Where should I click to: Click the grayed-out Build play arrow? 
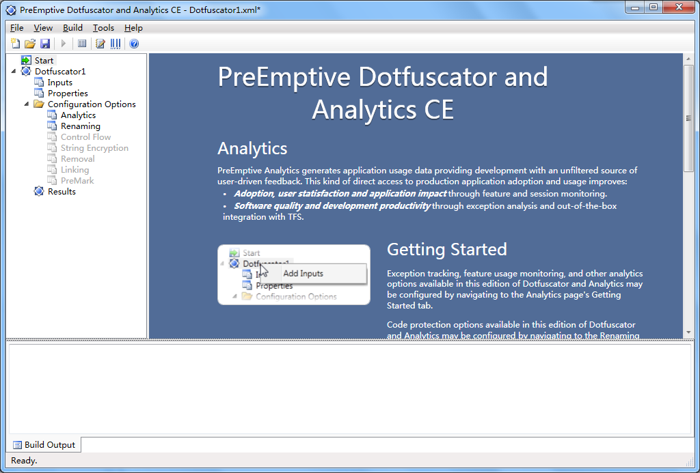point(64,43)
